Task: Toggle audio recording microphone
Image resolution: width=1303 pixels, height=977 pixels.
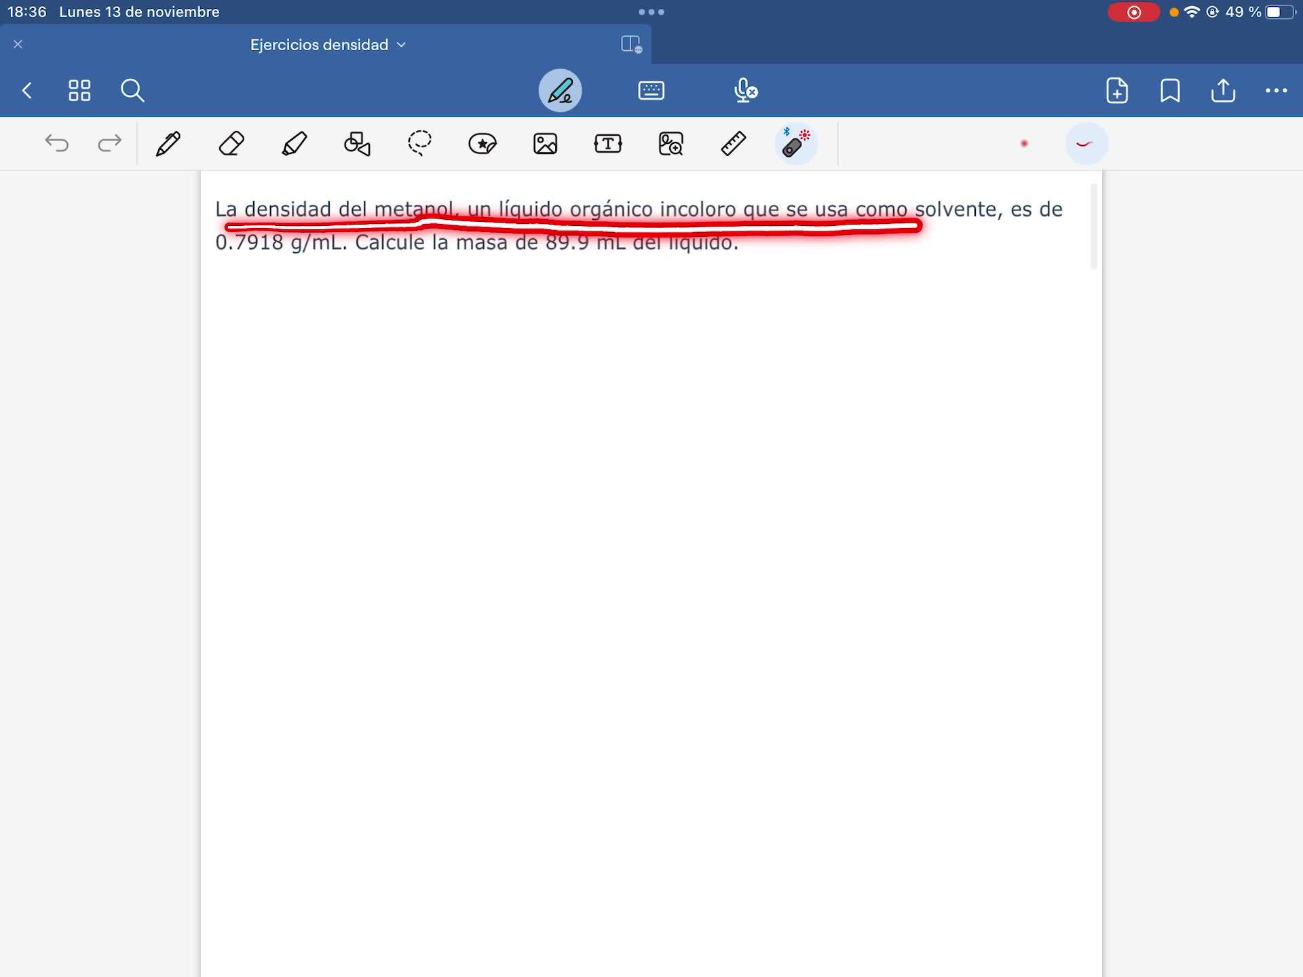Action: click(745, 90)
